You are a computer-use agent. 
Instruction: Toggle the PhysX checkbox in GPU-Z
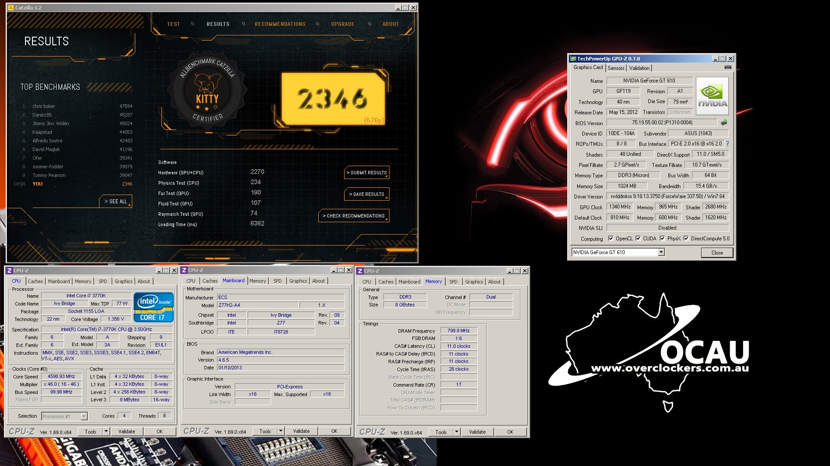tap(662, 238)
